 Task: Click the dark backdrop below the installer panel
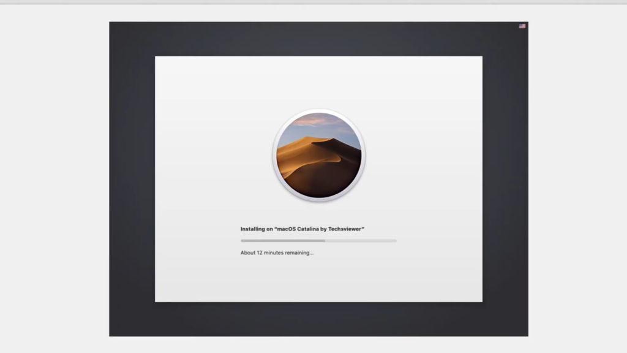318,319
